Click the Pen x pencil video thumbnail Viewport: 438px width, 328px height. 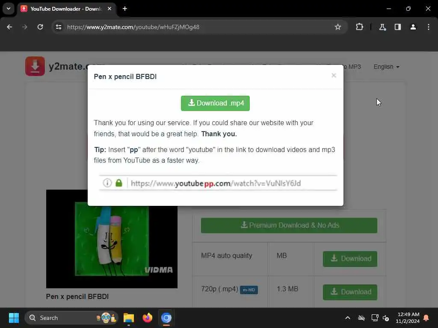[x=112, y=239]
